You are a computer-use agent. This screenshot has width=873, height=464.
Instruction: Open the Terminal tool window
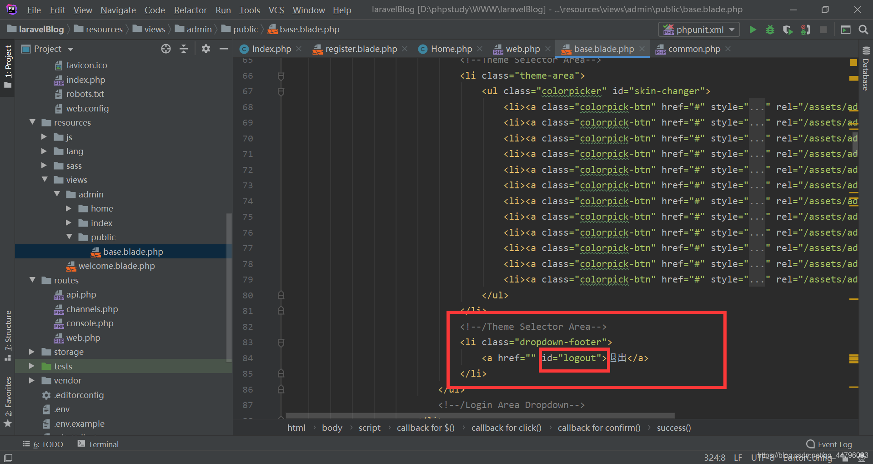[x=98, y=444]
